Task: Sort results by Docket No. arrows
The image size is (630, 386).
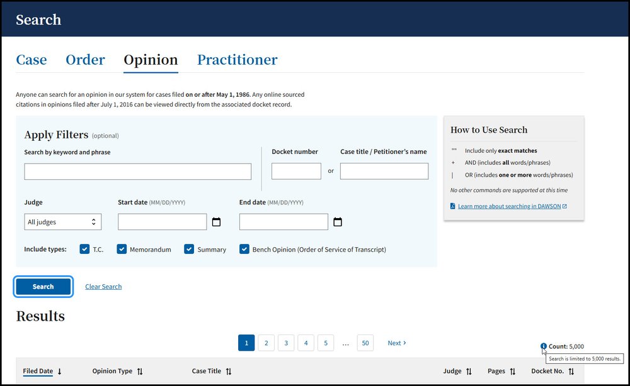Action: 571,372
